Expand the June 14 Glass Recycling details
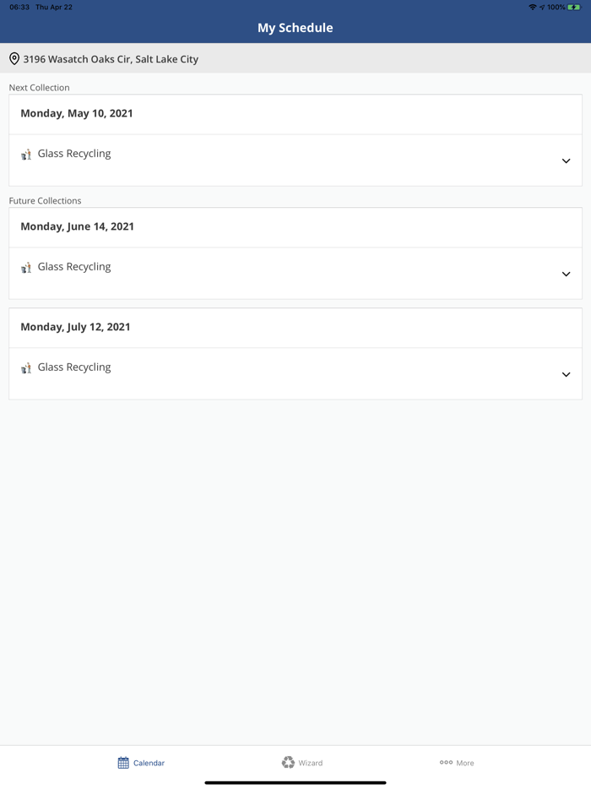591x789 pixels. [x=566, y=274]
